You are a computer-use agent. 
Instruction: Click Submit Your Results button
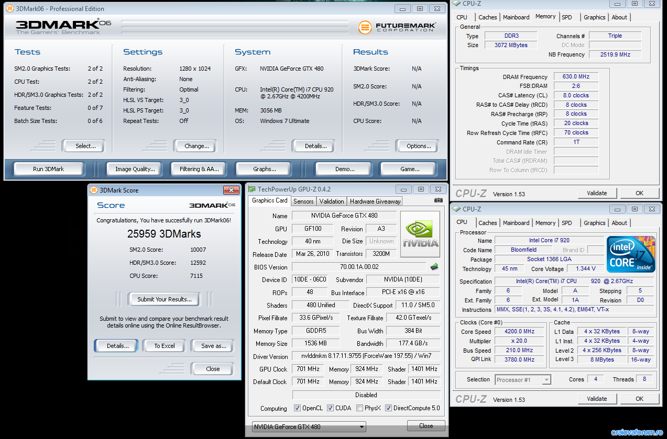click(x=164, y=299)
